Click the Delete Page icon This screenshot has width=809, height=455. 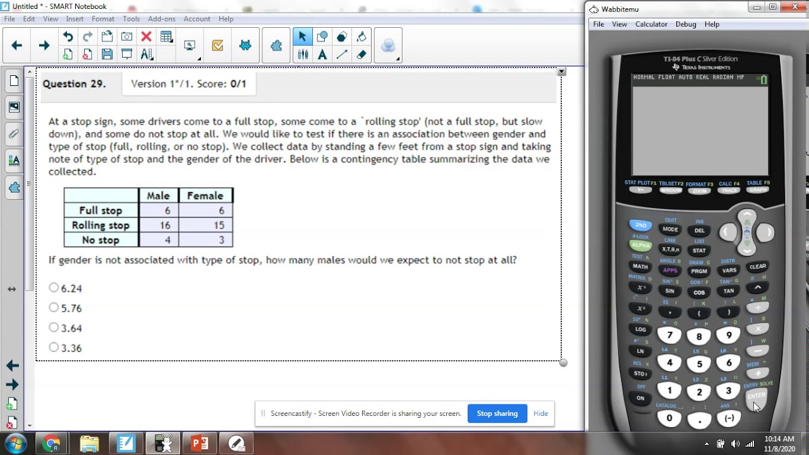pos(87,54)
